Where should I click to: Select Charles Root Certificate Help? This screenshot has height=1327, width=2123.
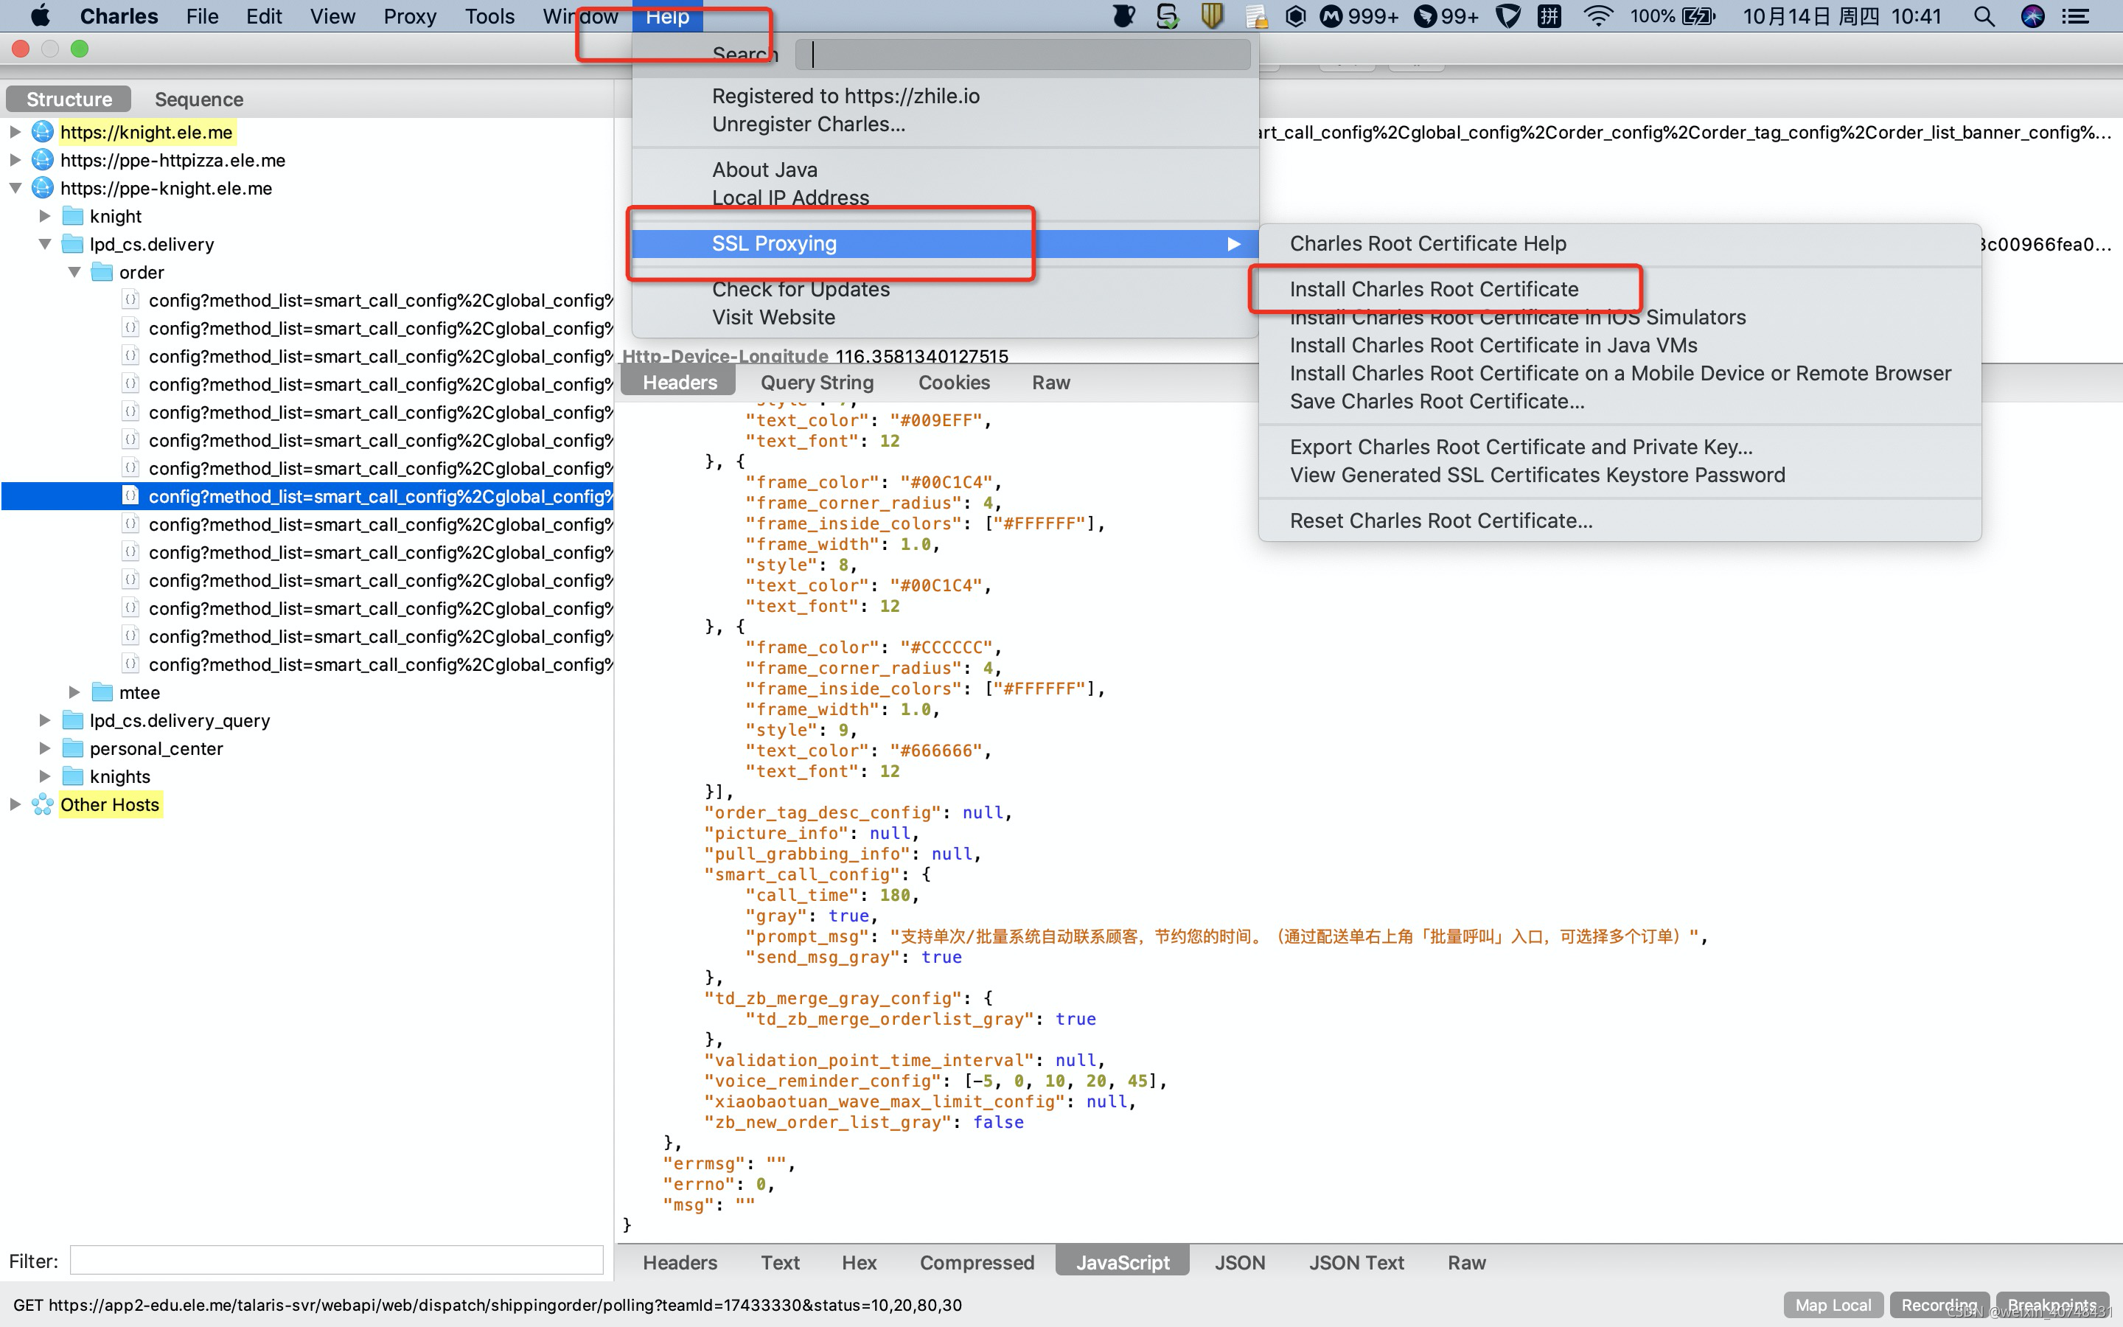coord(1427,243)
